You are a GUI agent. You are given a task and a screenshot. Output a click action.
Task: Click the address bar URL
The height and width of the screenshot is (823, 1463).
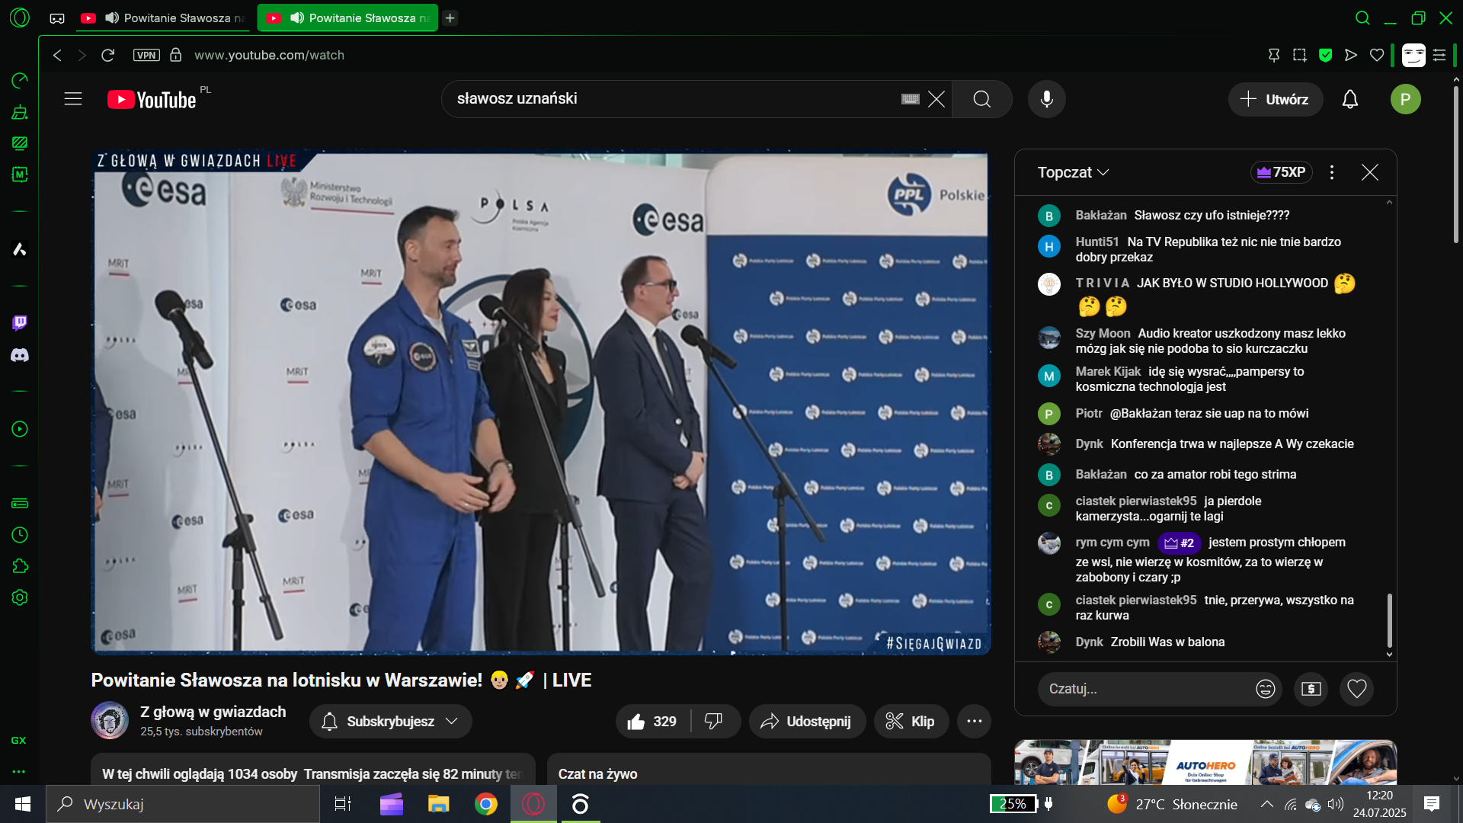coord(269,55)
